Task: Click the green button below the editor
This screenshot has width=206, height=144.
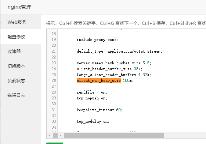Action: point(55,143)
